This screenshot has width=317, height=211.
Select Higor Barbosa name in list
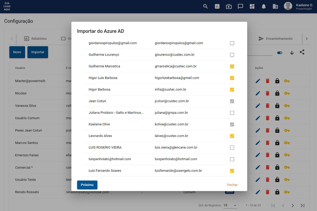point(100,90)
